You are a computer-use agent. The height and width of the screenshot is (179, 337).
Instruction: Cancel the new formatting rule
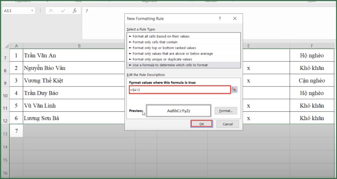point(227,124)
